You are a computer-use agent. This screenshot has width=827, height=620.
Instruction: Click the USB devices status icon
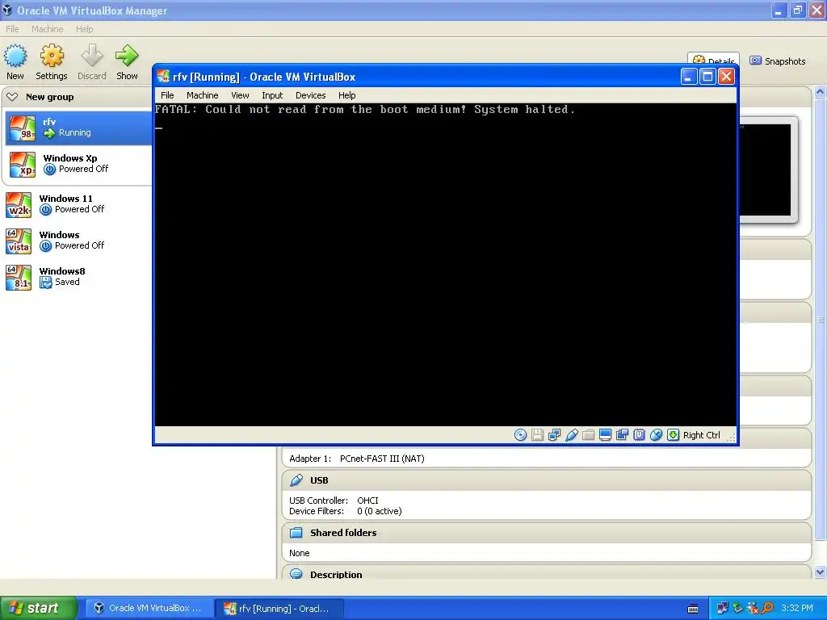(571, 435)
